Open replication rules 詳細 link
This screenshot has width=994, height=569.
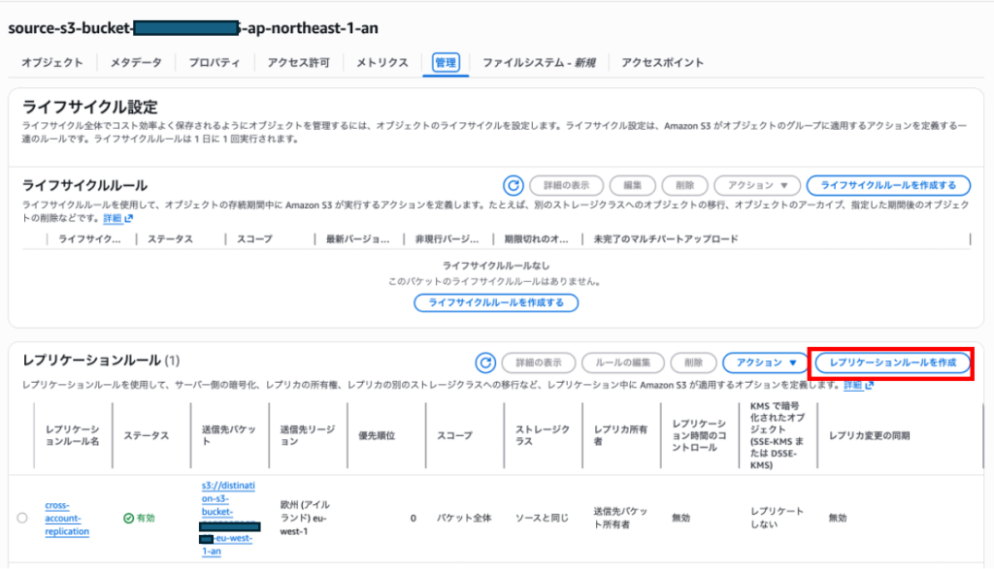[x=852, y=385]
